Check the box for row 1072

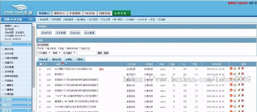point(40,74)
